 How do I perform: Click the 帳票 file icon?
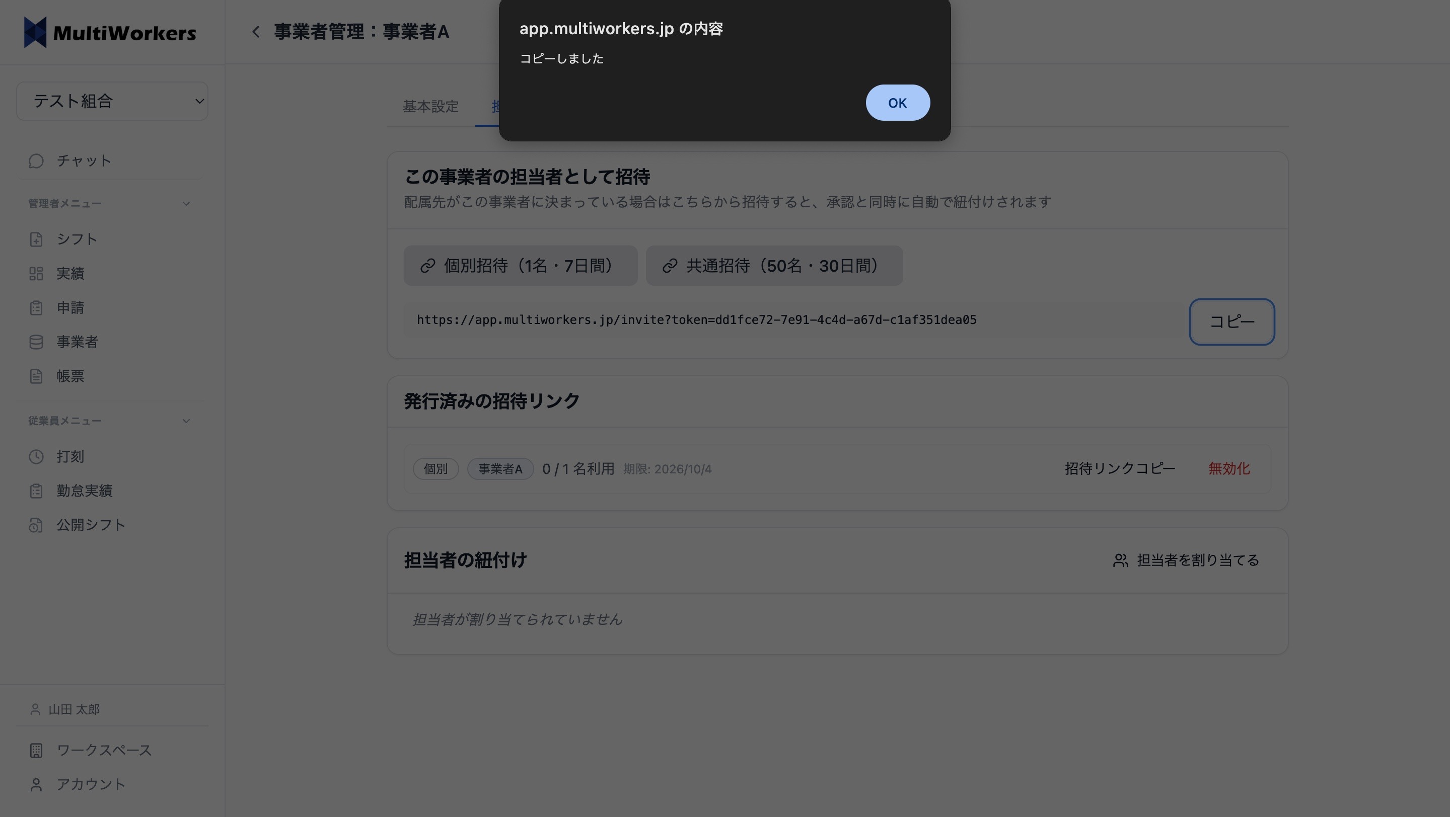(36, 376)
